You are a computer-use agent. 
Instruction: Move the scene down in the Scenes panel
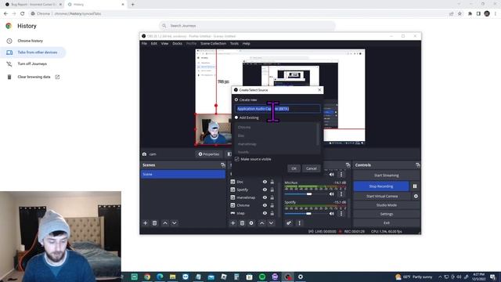click(174, 222)
